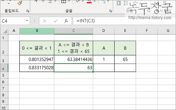
Task: Click cell containing 0.833175028
Action: [x=37, y=68]
